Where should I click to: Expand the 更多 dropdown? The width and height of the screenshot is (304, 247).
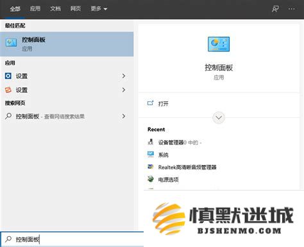tap(99, 8)
